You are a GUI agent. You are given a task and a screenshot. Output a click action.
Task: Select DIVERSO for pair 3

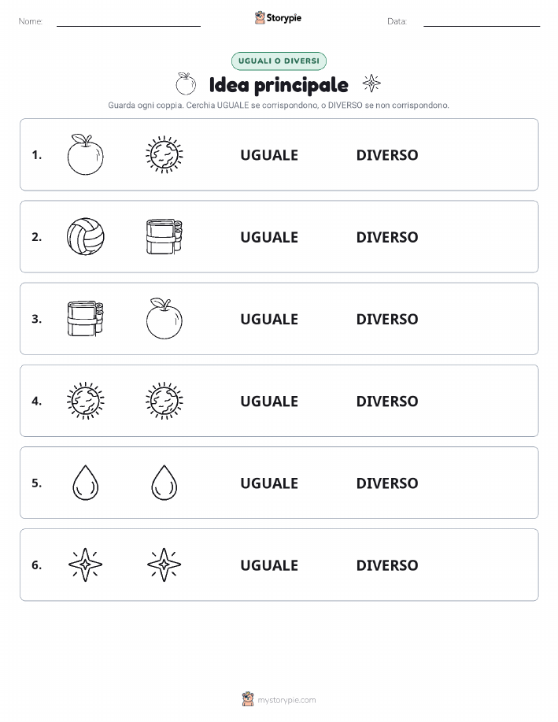(x=387, y=319)
